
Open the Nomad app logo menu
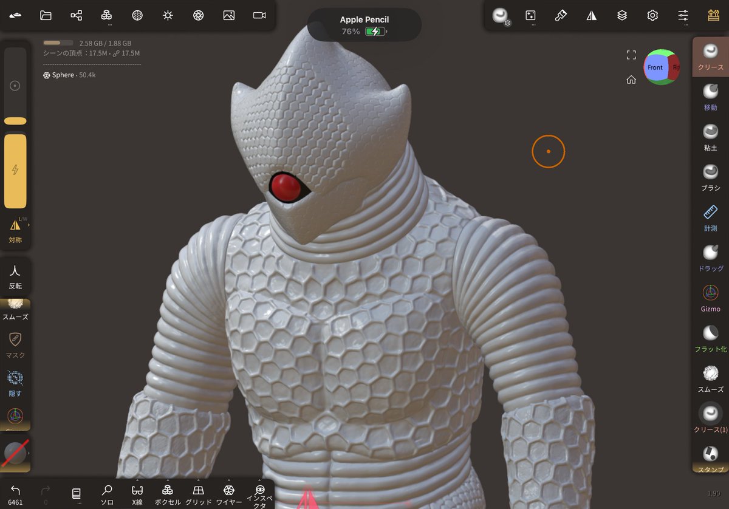pos(15,15)
